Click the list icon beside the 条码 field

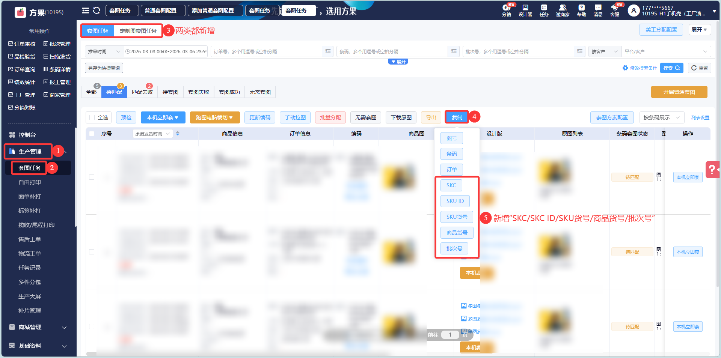pyautogui.click(x=454, y=51)
